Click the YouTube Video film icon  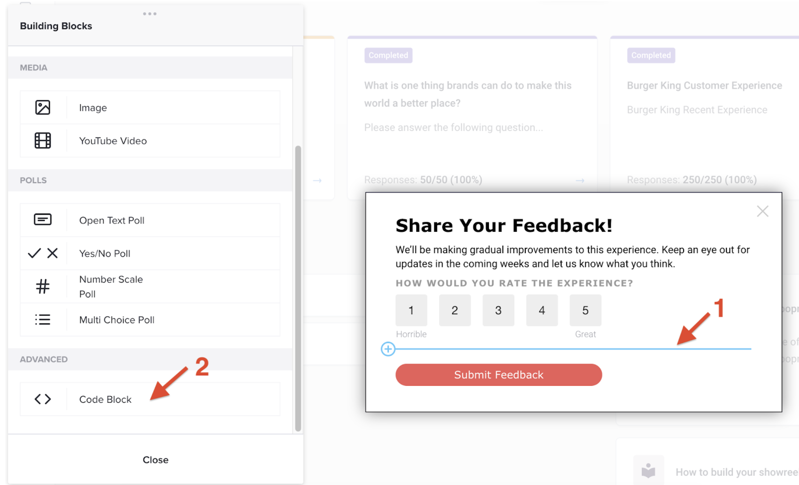pos(42,140)
